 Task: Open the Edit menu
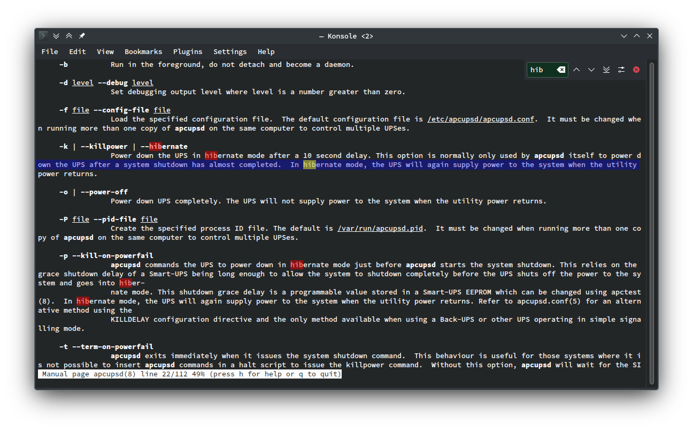click(x=78, y=52)
